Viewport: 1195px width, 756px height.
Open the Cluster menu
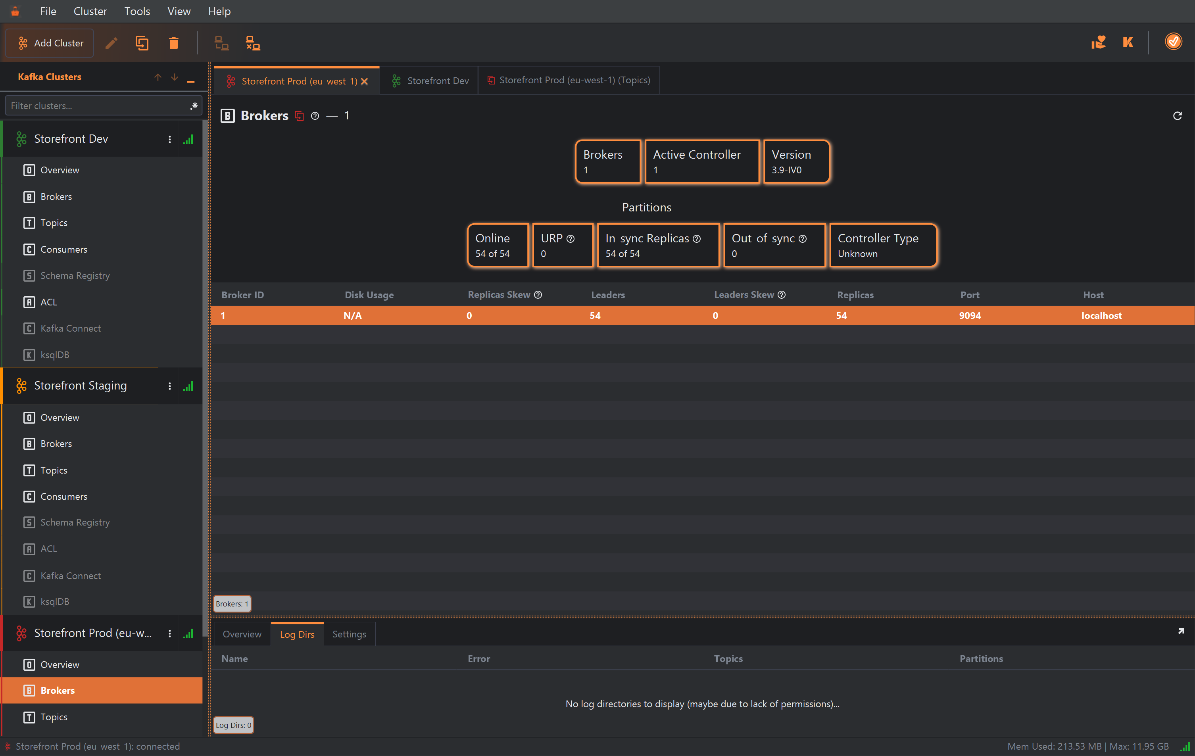click(x=90, y=11)
